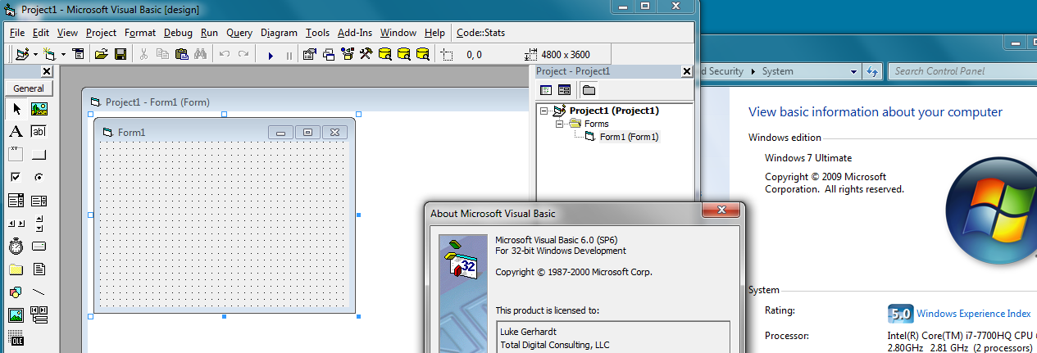This screenshot has height=353, width=1037.
Task: Select the Image control tool
Action: (x=16, y=315)
